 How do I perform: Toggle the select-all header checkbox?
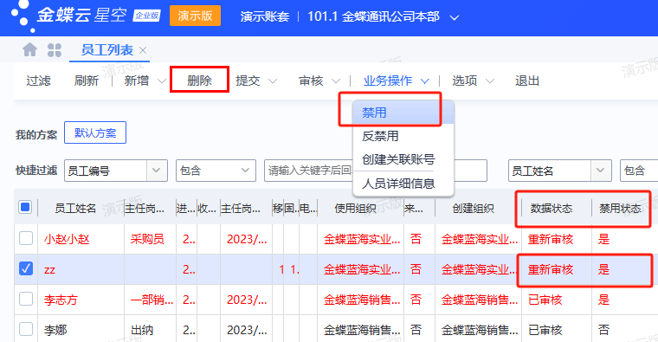click(25, 207)
